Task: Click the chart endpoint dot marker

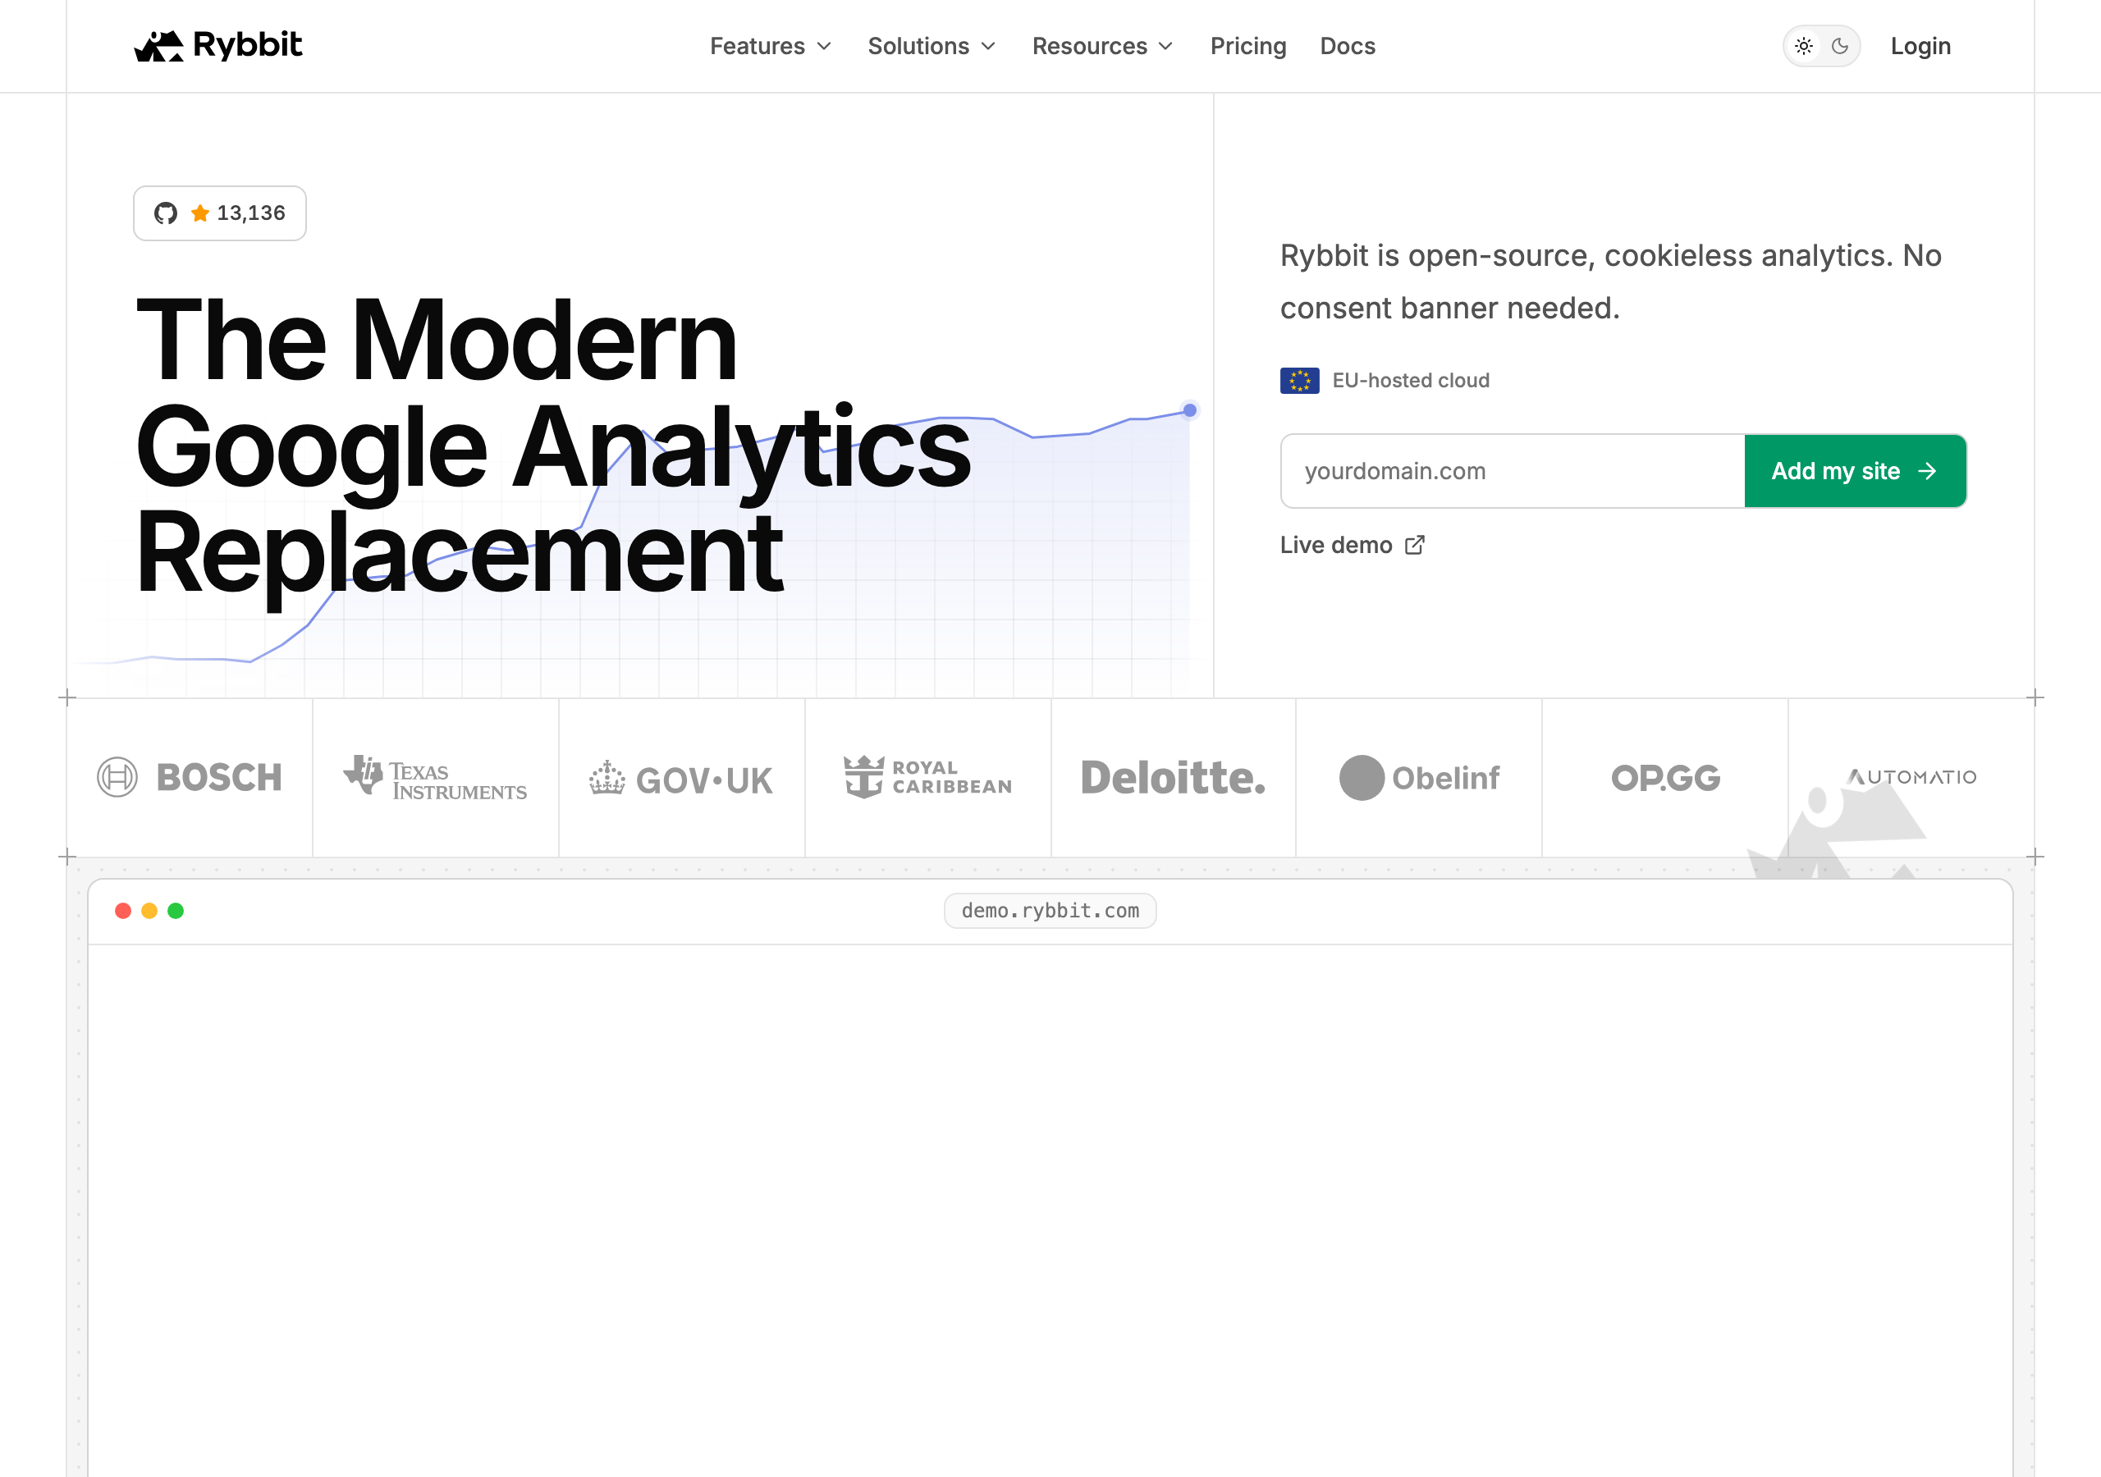Action: (1189, 410)
